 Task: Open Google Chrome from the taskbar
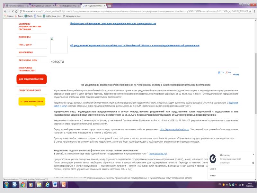click(x=22, y=185)
